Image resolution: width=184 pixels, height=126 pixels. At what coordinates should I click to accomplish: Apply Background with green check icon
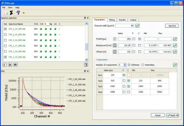175,45
